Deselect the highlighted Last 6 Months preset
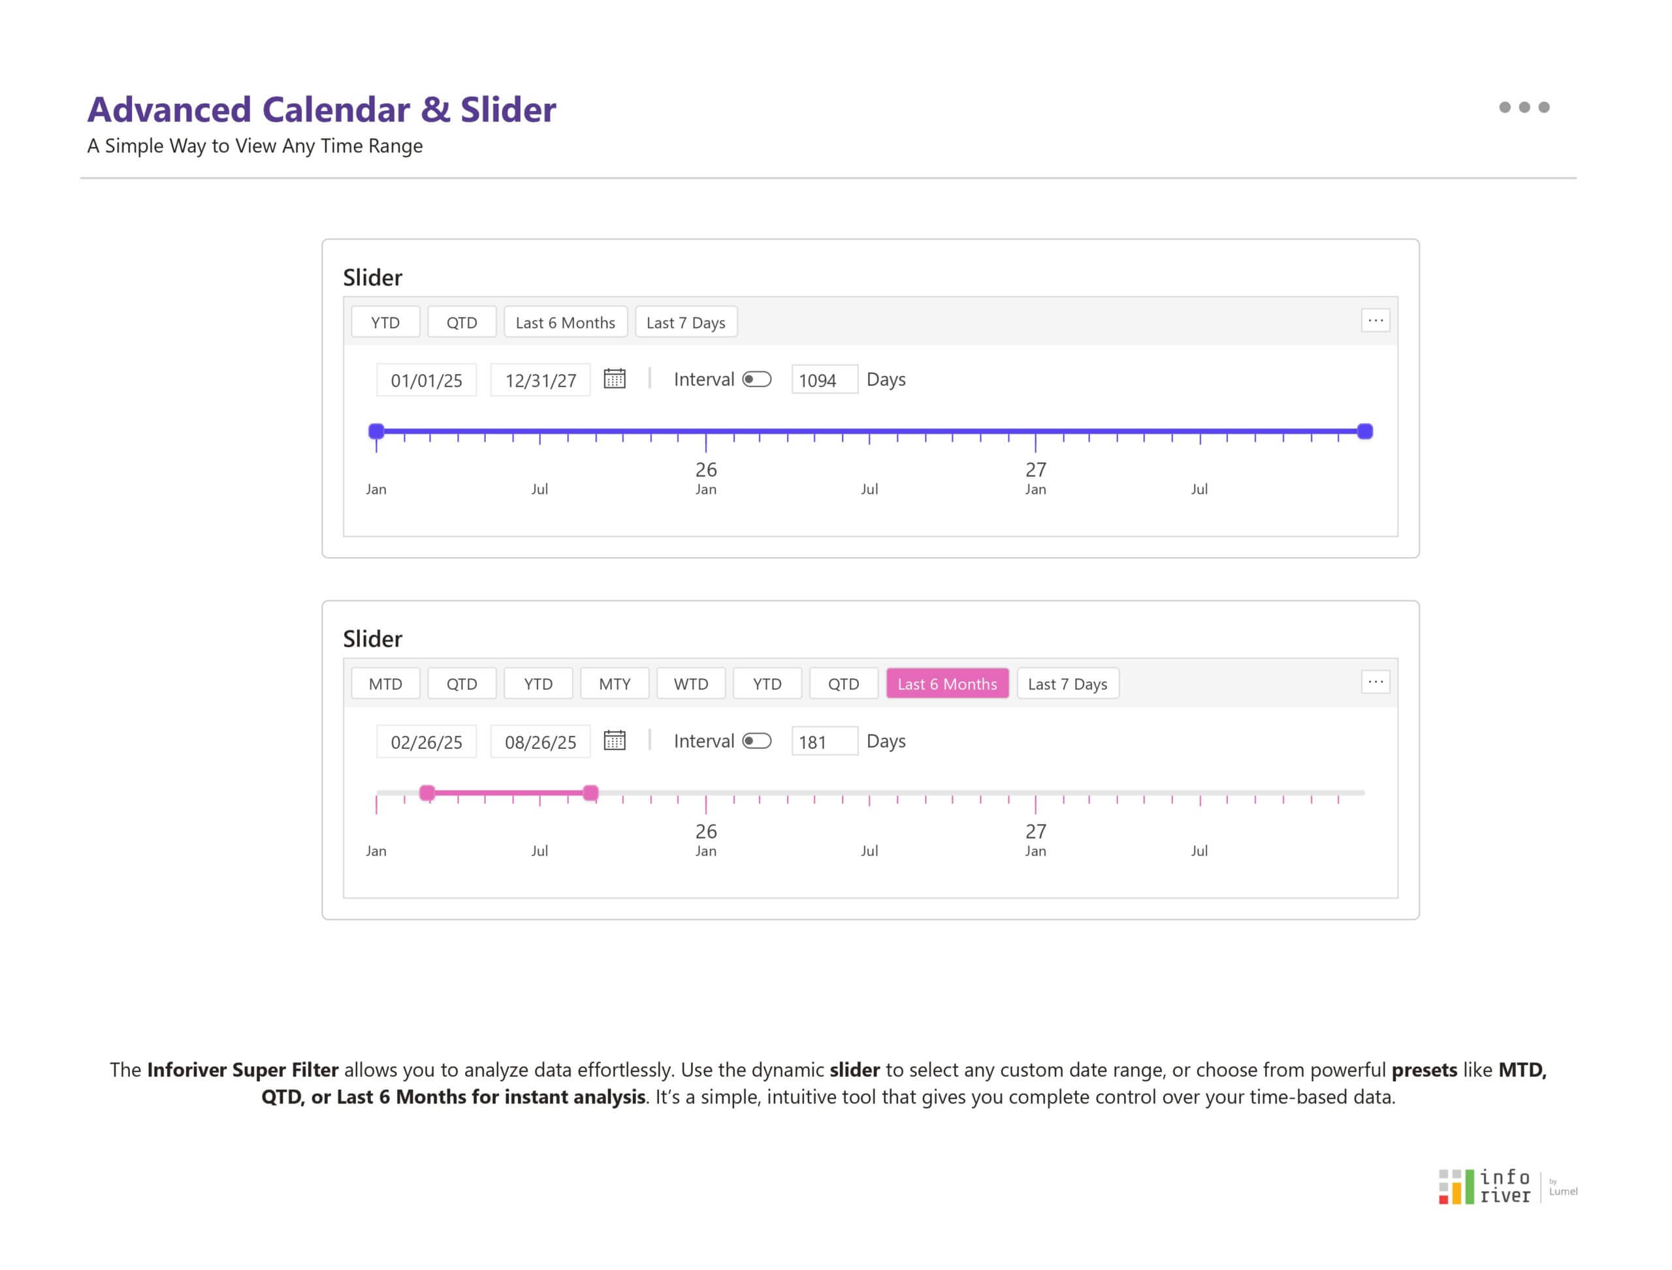 point(947,684)
